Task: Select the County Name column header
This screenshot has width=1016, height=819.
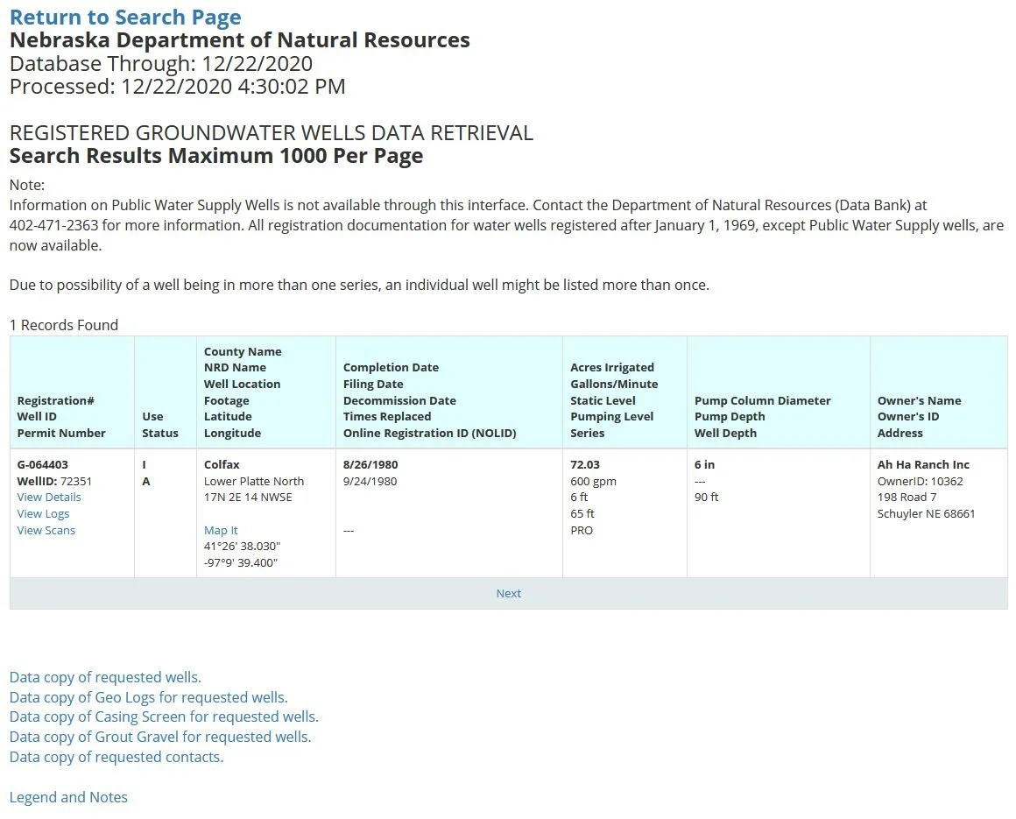Action: pos(243,351)
